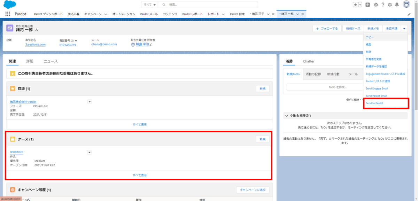
Task: Choose Pardot リストに追加
Action: [x=385, y=81]
